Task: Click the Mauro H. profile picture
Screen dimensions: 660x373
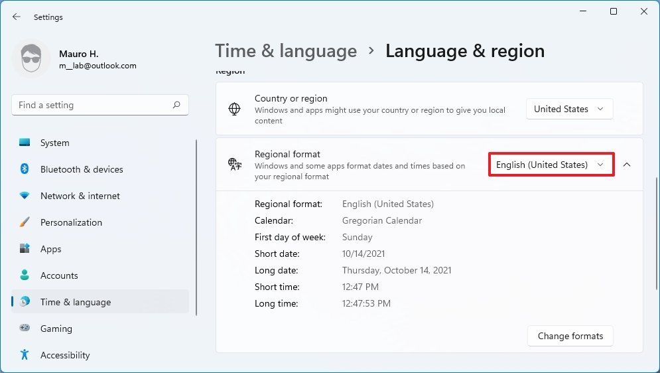Action: [x=31, y=58]
